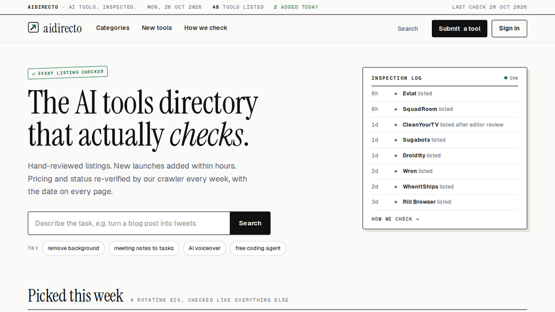
Task: Focus the describe-the-task search field
Action: [x=129, y=223]
